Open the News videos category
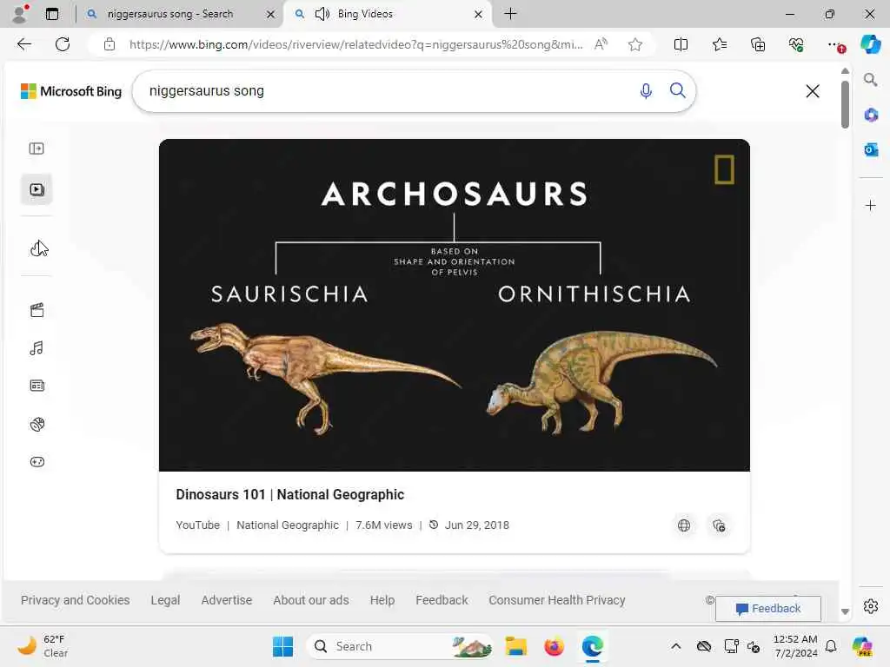This screenshot has height=667, width=890. click(37, 386)
